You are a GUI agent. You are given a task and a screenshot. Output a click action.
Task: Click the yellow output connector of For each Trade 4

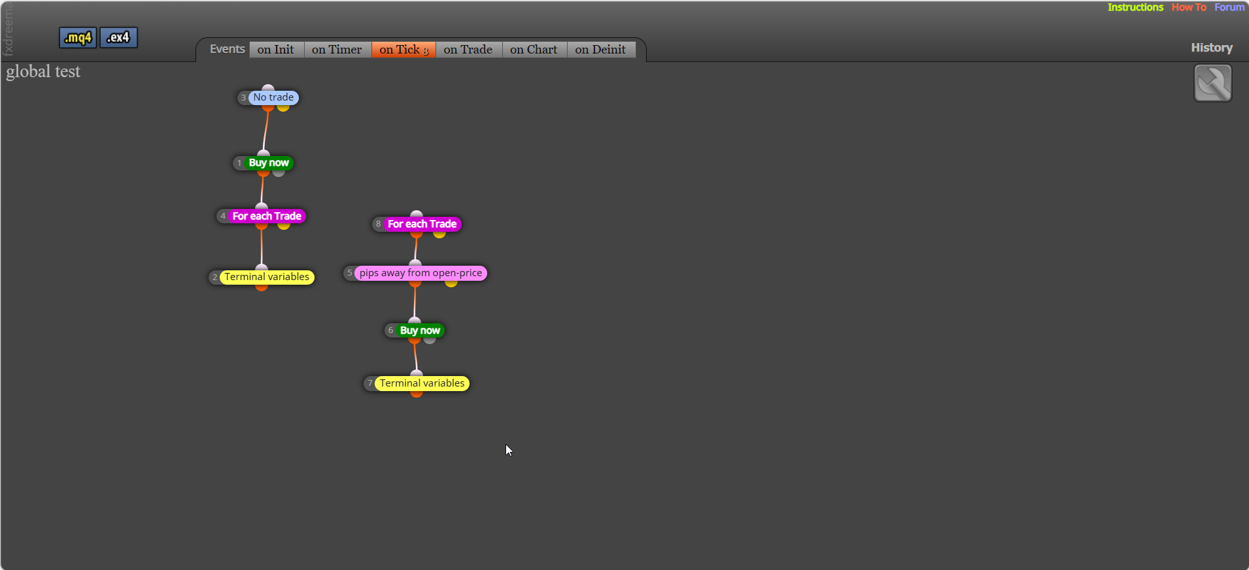[284, 226]
